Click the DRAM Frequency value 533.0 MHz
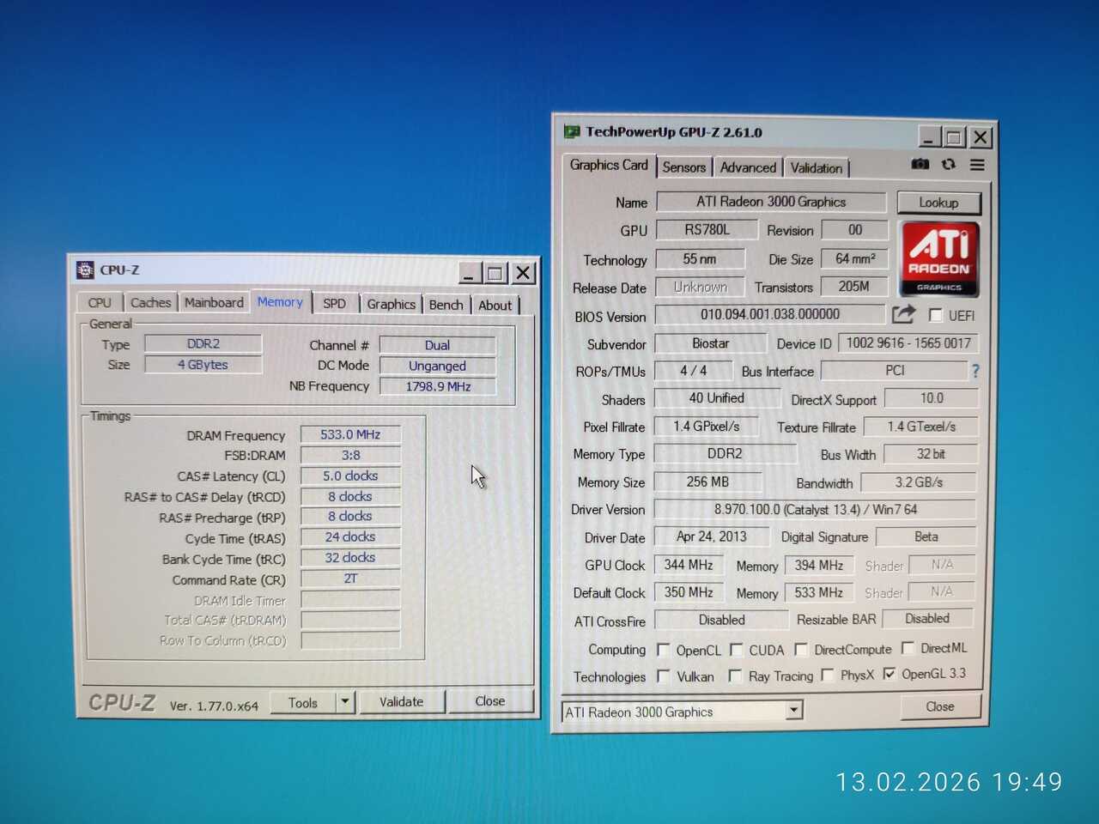The width and height of the screenshot is (1099, 824). click(350, 434)
